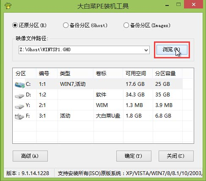Click the Dabaicai mascot icon in title bar
The image size is (206, 181).
(8, 5)
